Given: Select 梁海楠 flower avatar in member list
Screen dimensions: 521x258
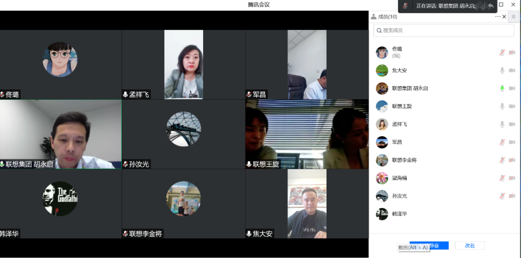Looking at the screenshot, I should click(382, 178).
